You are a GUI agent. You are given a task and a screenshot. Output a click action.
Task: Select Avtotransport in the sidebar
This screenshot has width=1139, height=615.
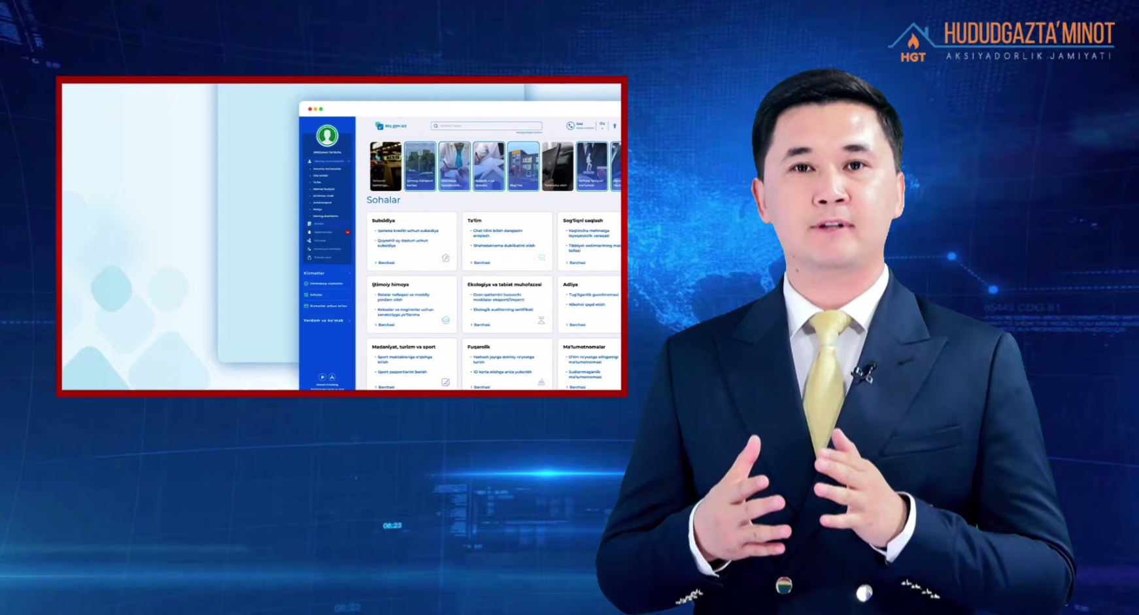pyautogui.click(x=322, y=203)
